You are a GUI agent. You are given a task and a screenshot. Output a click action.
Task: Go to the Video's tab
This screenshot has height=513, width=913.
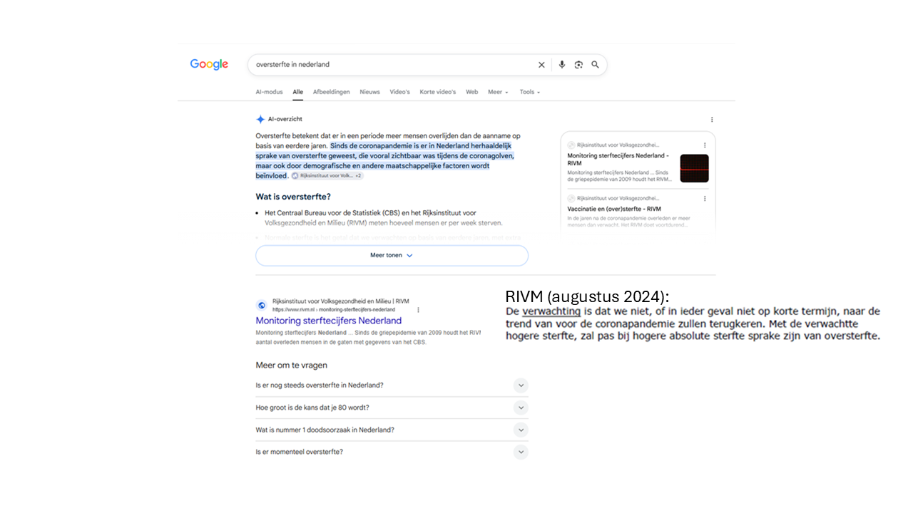399,92
